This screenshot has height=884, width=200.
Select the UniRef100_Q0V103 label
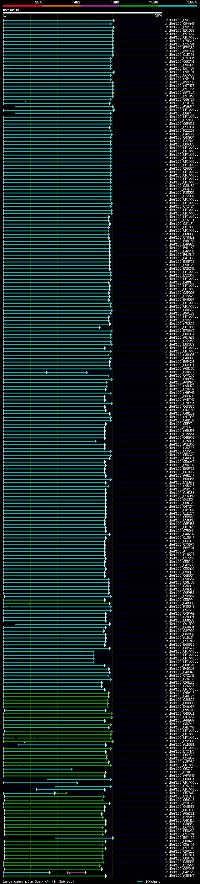pyautogui.click(x=179, y=375)
